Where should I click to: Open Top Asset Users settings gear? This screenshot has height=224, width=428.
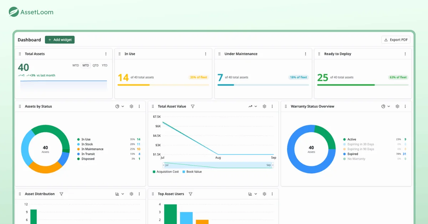264,194
